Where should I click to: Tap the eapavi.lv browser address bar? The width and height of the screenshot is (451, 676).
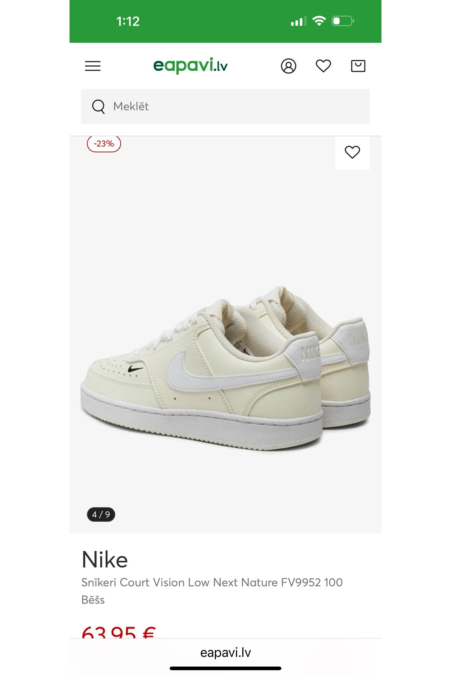(x=225, y=653)
